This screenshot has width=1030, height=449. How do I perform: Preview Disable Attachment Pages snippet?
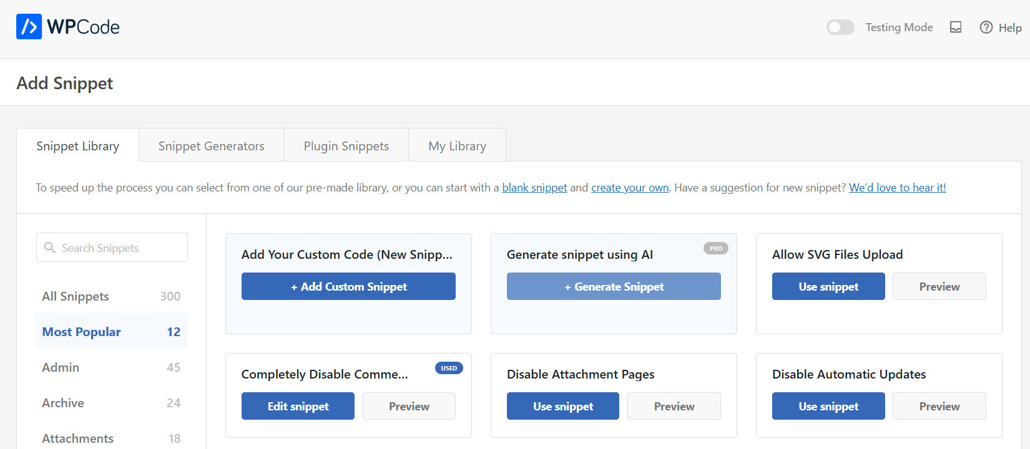(x=674, y=406)
